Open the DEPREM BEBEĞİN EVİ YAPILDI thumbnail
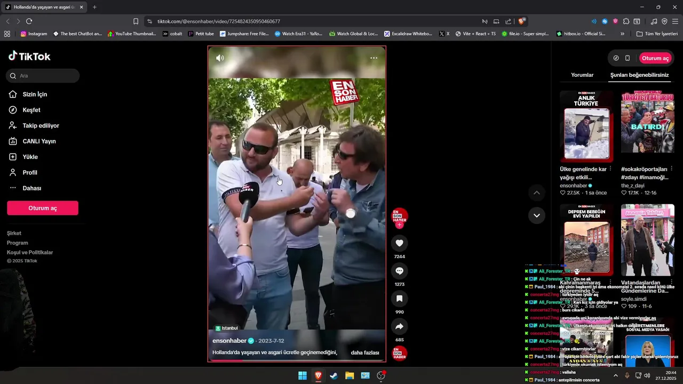Image resolution: width=683 pixels, height=384 pixels. (587, 240)
